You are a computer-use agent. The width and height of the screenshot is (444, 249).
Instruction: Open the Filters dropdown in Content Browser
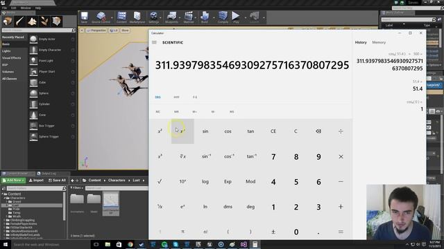(x=76, y=187)
